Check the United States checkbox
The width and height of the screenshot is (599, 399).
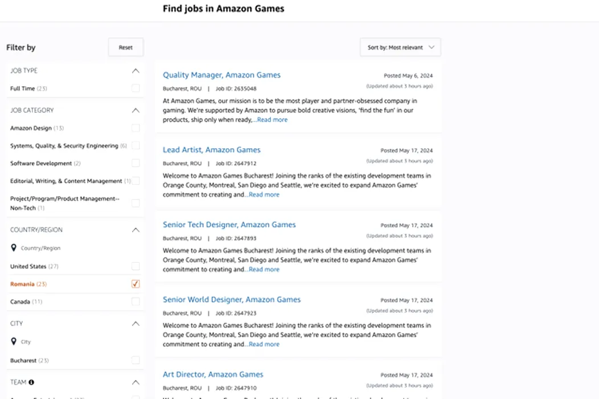136,266
